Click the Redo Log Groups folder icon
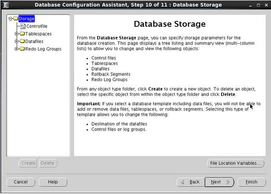Screen dimensions: 271x194 click(x=22, y=49)
